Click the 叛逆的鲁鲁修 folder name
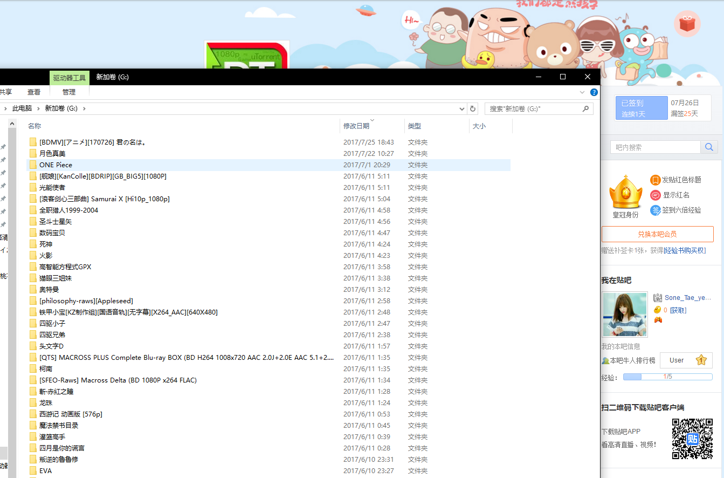 tap(59, 460)
